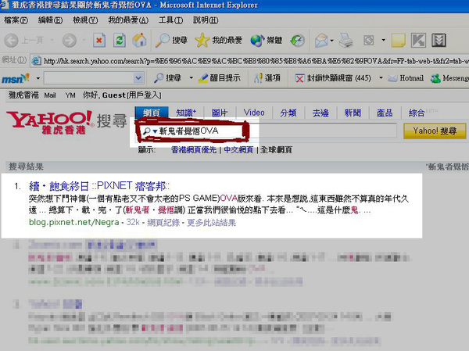Expand the Mail button dropdown arrow
This screenshot has width=469, height=351.
(331, 41)
